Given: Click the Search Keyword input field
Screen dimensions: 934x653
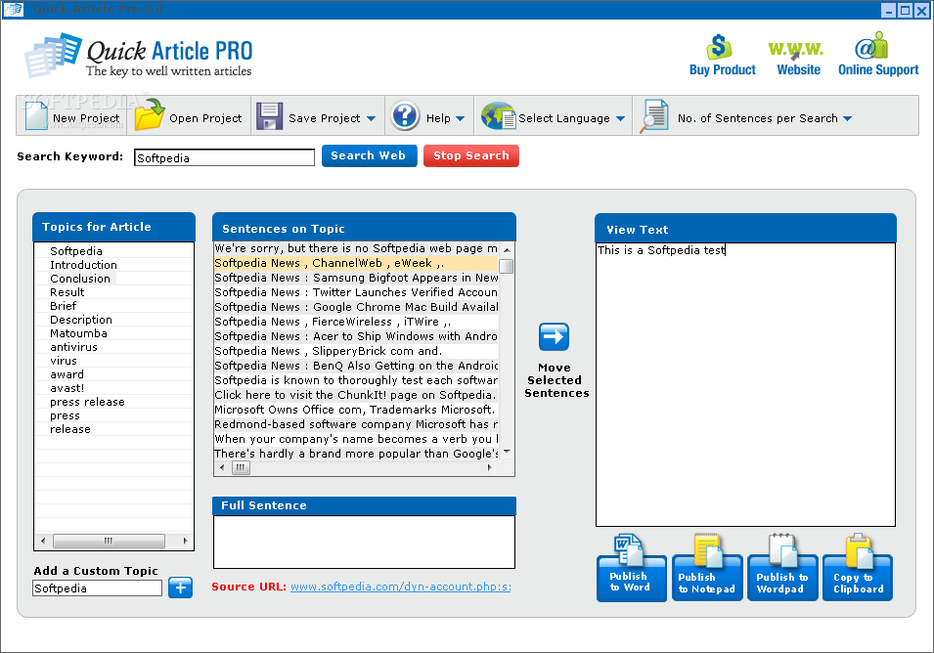Looking at the screenshot, I should [x=225, y=157].
